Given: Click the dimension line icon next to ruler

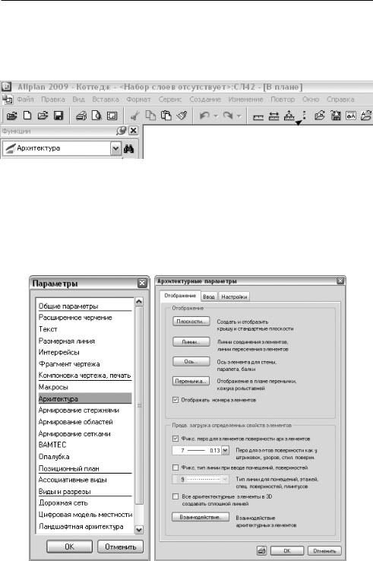Looking at the screenshot, I should point(274,116).
